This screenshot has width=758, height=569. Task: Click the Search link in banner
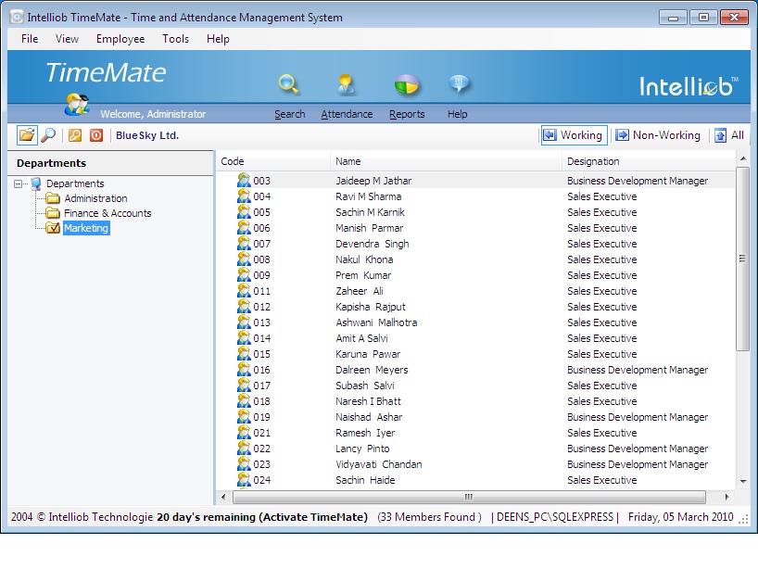point(289,114)
